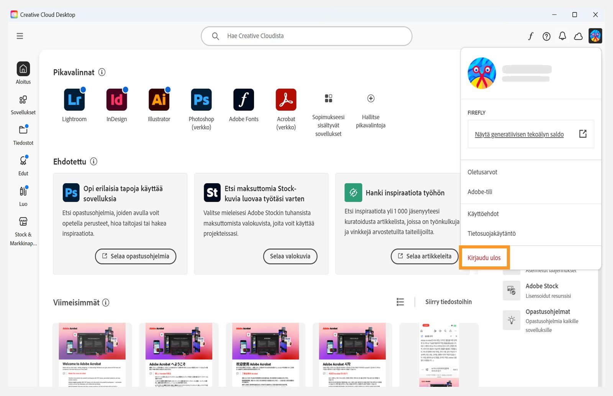This screenshot has width=613, height=396.
Task: Click the profile picture in dropdown
Action: coord(482,73)
